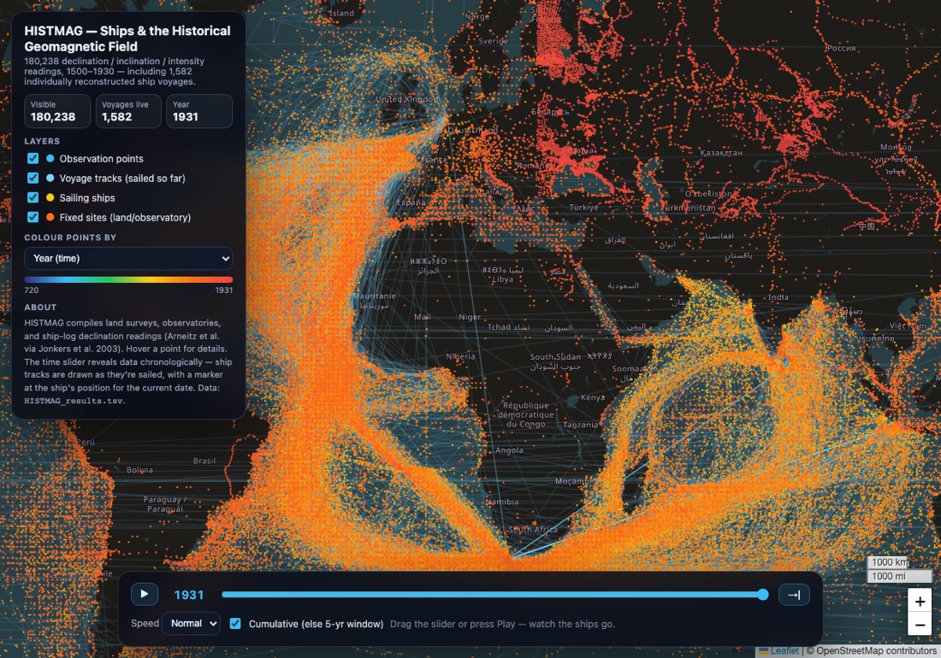The height and width of the screenshot is (658, 941).
Task: Click the Niger map label
Action: click(x=470, y=317)
